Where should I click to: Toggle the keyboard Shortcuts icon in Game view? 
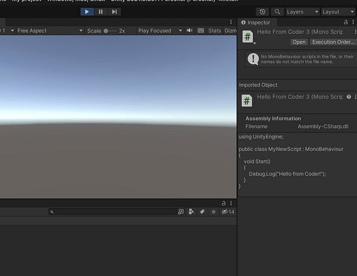[x=201, y=30]
